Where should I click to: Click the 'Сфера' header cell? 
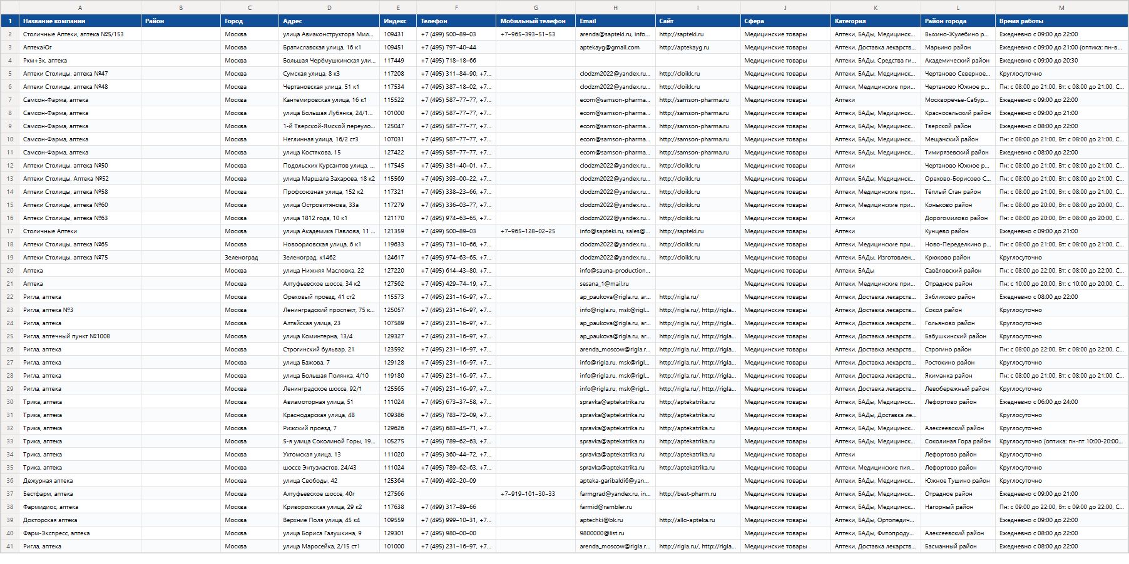(785, 21)
